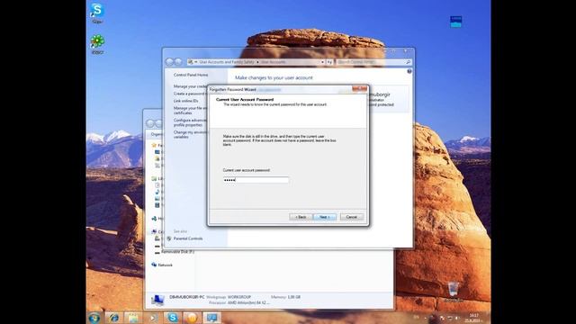Click the orange app icon on taskbar
Screen dimensions: 576x324
coord(192,318)
